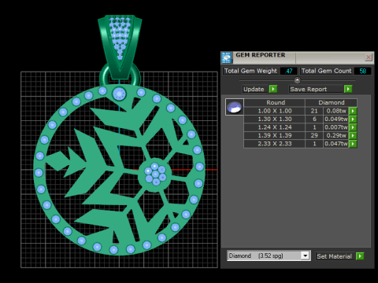Screen dimensions: 378x283
Task: Select the 1.24 X 1.24 size cell
Action: (275, 127)
